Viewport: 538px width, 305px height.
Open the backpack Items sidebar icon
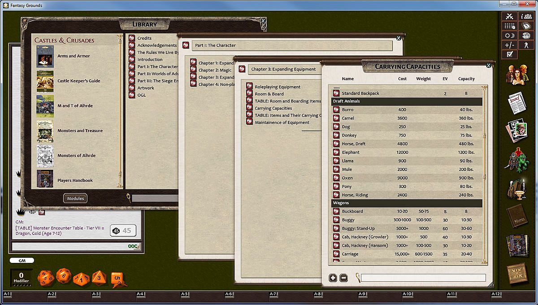(x=517, y=189)
